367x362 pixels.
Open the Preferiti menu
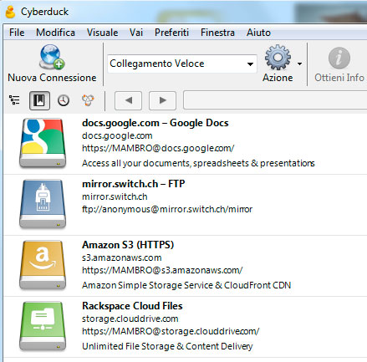point(171,33)
